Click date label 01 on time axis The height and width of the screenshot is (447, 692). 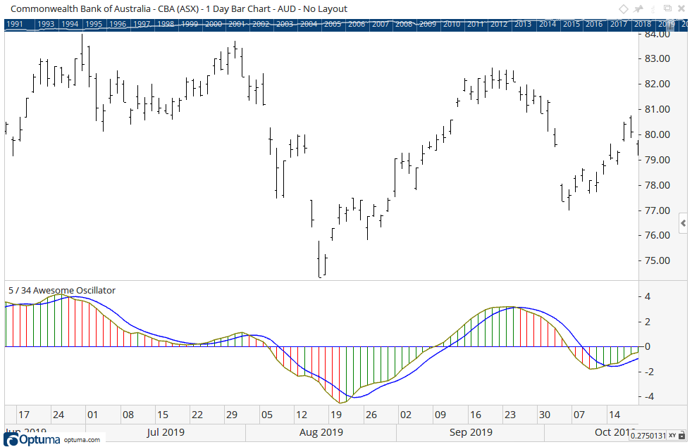pos(92,415)
